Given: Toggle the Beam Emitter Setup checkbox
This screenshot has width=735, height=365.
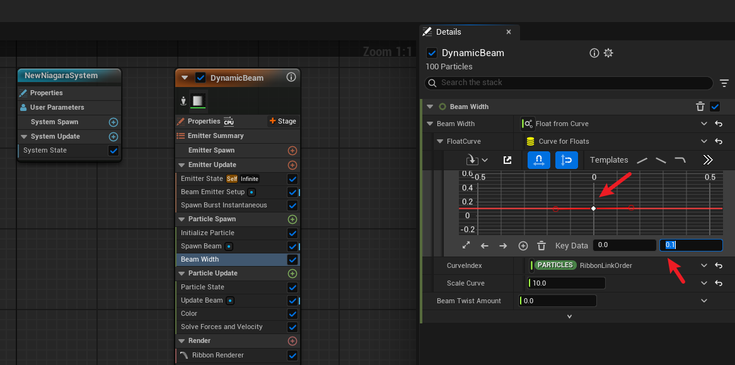Looking at the screenshot, I should (x=292, y=192).
